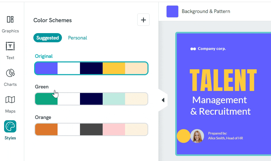Switch to Personal color schemes

coord(77,37)
